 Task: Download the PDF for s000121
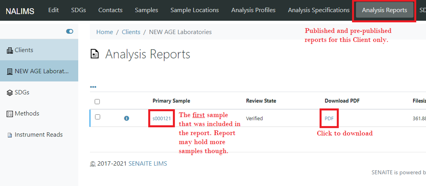329,118
